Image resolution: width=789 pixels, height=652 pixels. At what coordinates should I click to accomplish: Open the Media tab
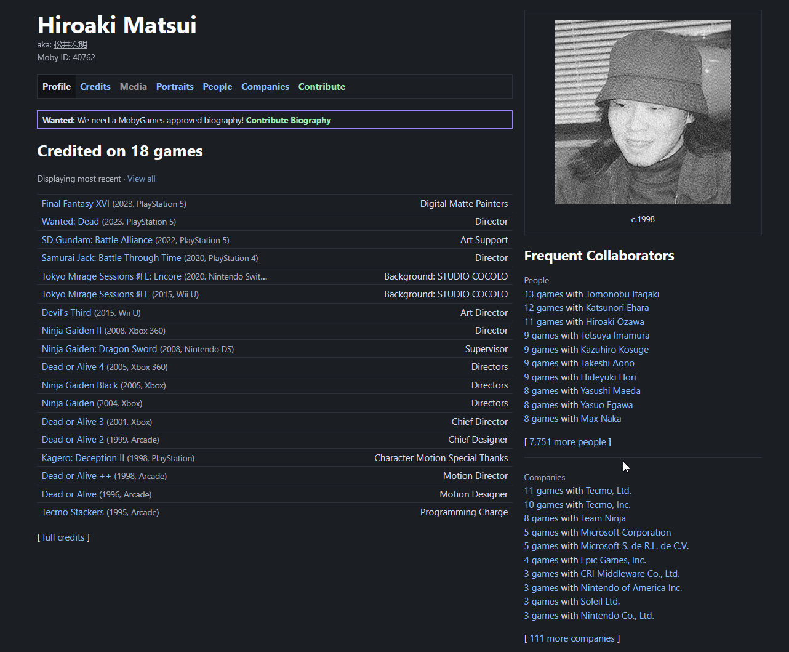tap(134, 87)
